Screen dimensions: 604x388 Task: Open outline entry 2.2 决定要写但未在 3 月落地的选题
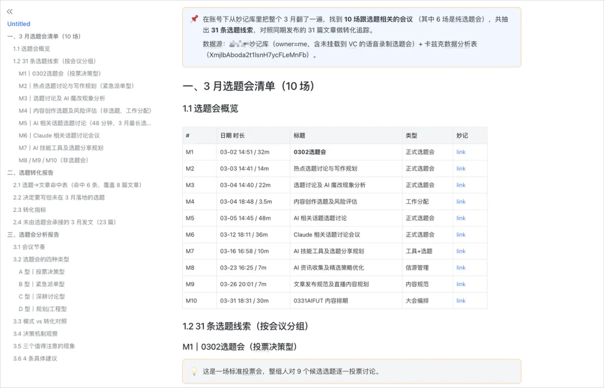59,197
